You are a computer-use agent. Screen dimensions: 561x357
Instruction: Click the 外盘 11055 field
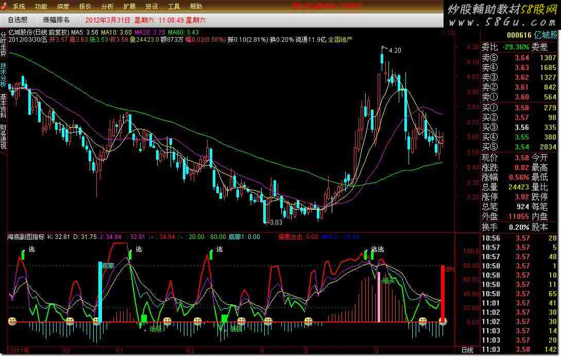click(x=505, y=216)
